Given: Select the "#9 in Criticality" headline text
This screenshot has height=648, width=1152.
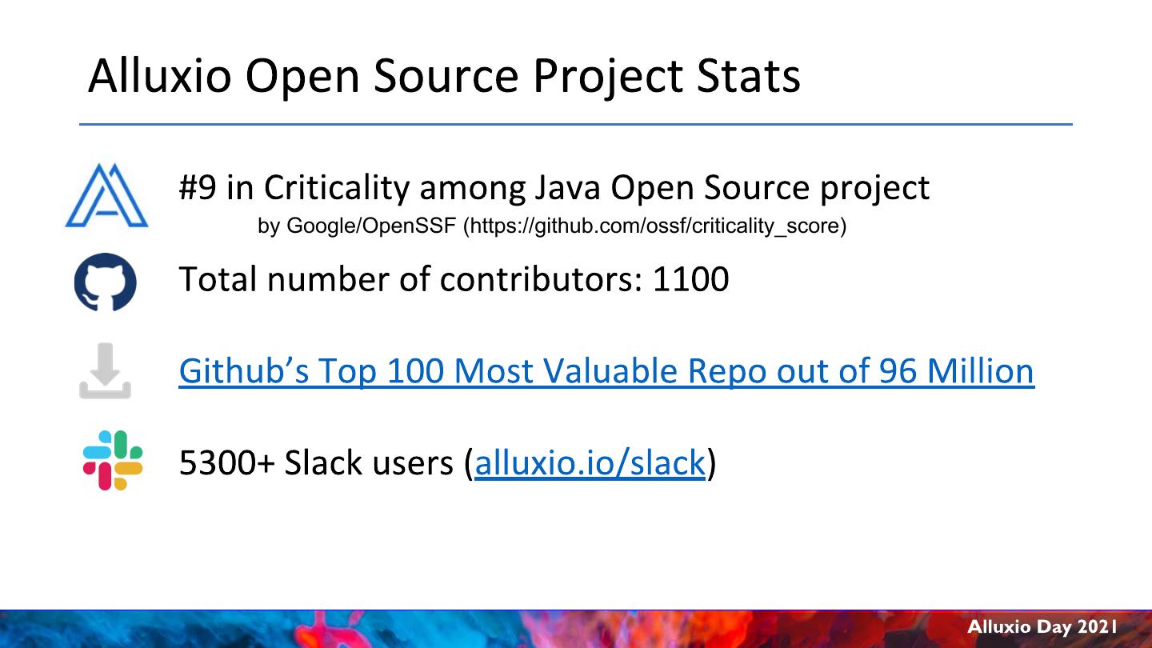Looking at the screenshot, I should point(554,188).
